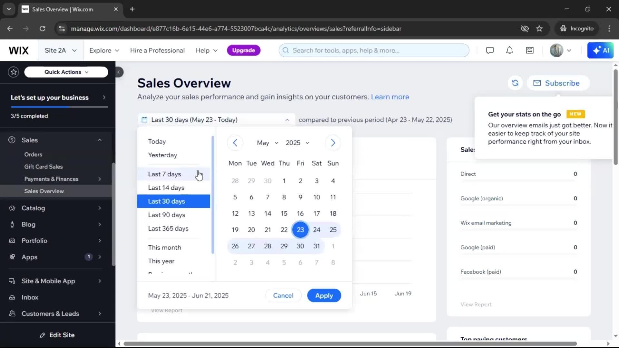
Task: Click the search for tools field
Action: tap(374, 50)
